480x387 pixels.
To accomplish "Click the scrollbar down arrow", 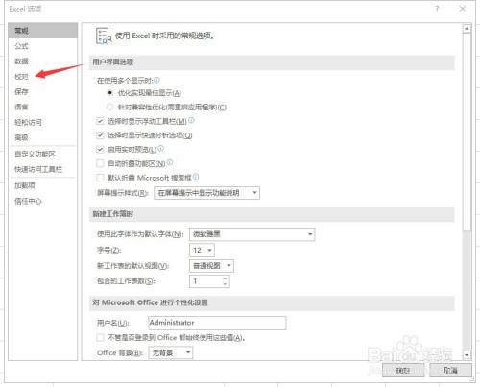I will (467, 354).
